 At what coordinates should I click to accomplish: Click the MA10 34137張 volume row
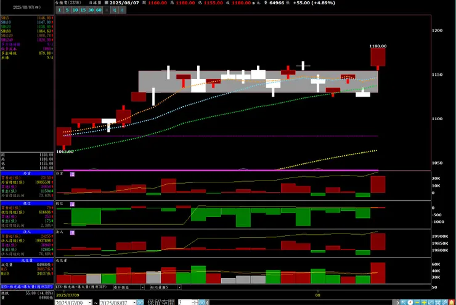[27, 274]
